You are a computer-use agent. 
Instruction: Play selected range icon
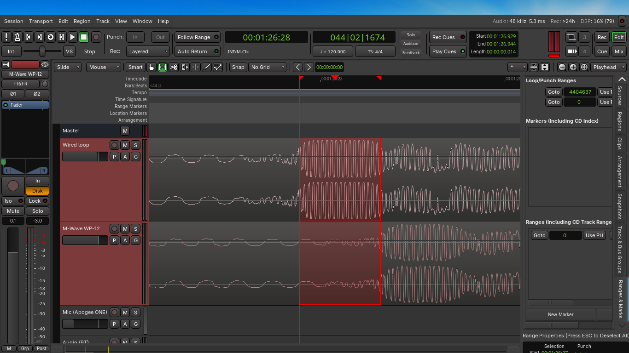pos(62,37)
